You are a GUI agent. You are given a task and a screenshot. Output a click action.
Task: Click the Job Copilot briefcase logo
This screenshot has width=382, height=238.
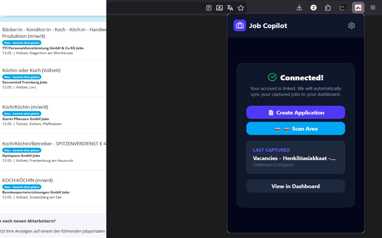pyautogui.click(x=240, y=26)
